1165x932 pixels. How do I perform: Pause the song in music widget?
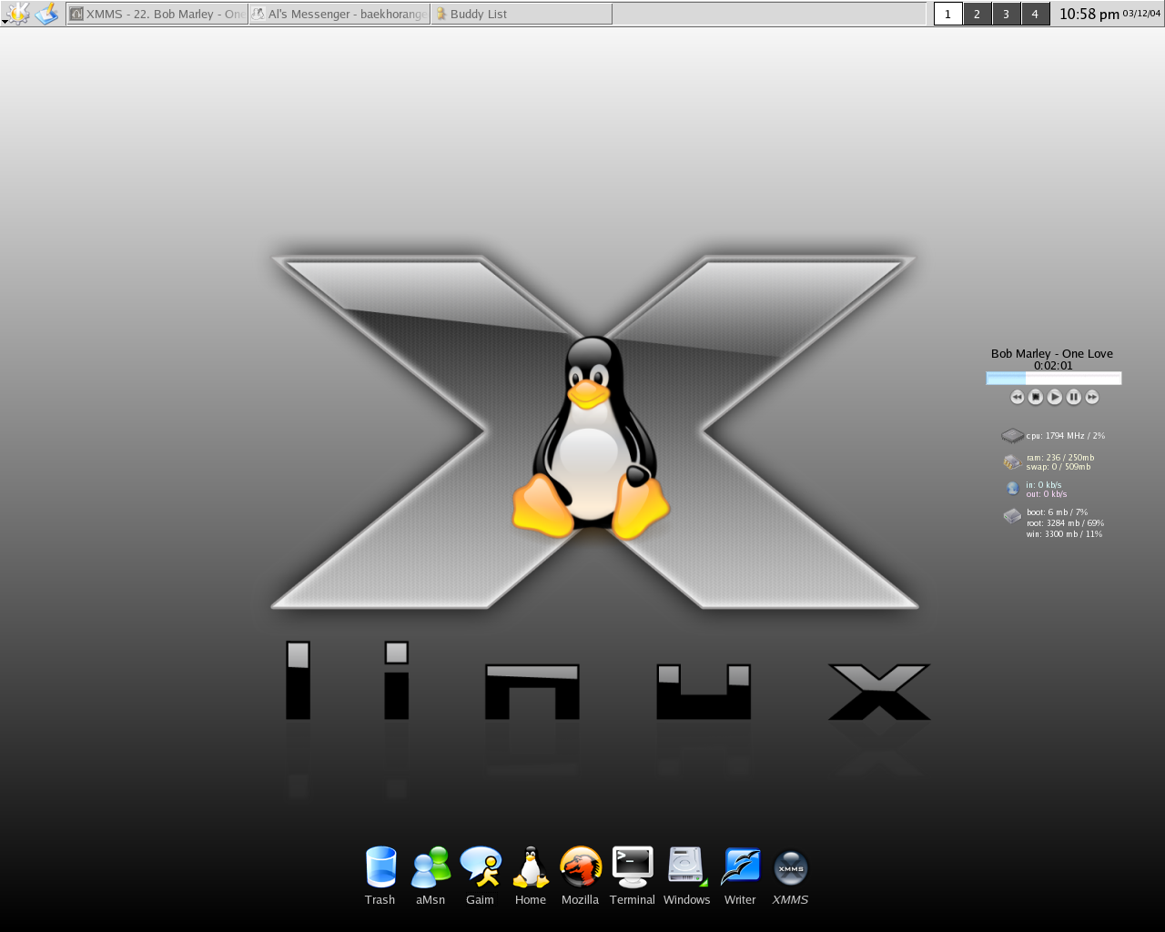point(1074,397)
